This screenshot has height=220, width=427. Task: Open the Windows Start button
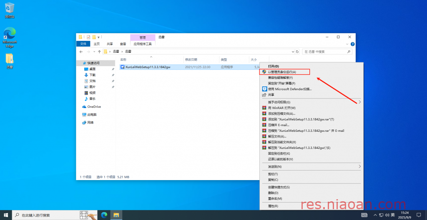click(x=6, y=215)
